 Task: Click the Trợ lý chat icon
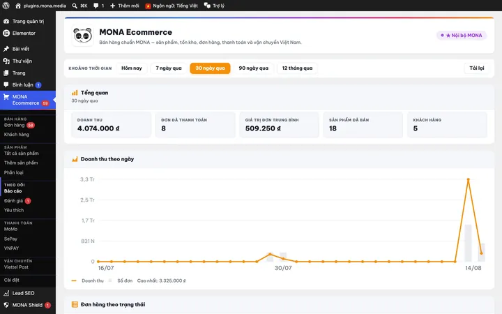click(207, 6)
